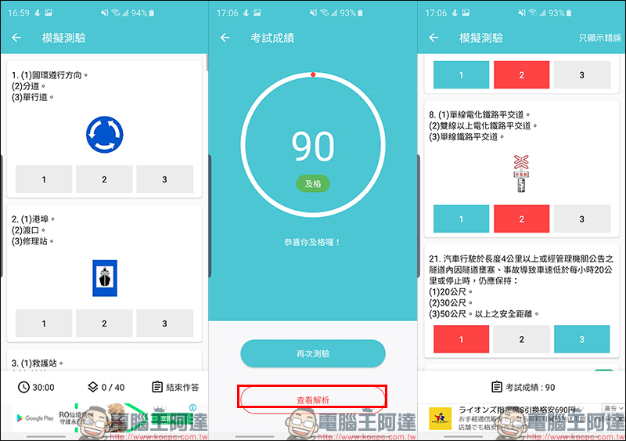626x441 pixels.
Task: Click teal answer 3 under question 21
Action: pos(581,339)
